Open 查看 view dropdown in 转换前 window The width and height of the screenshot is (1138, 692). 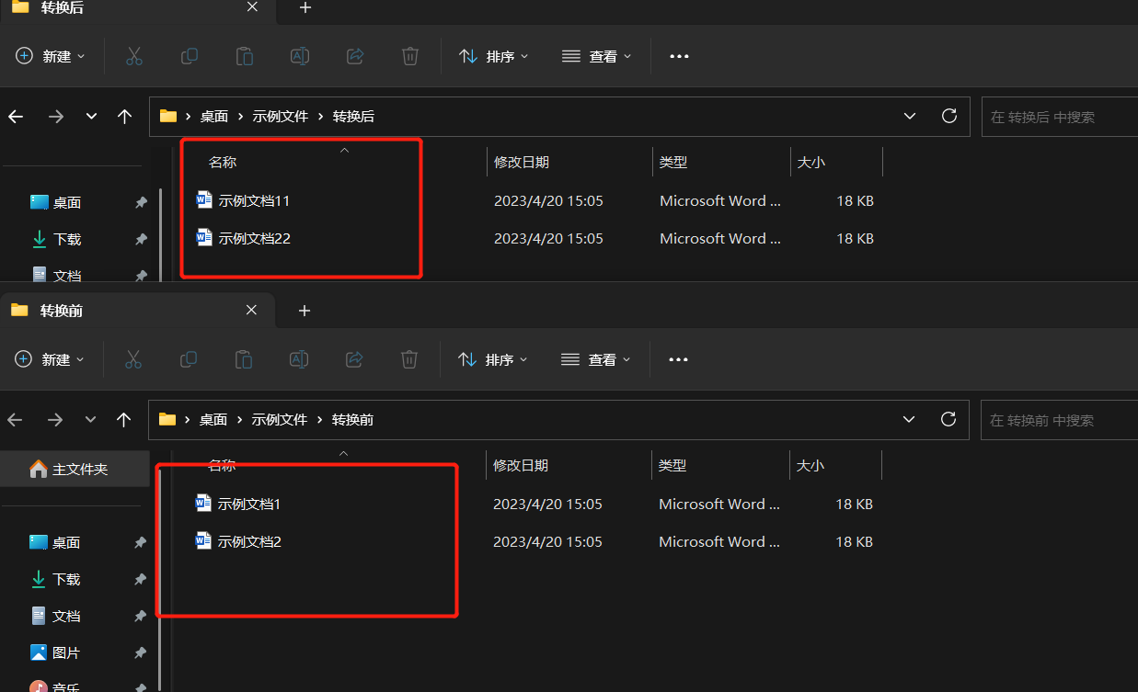(x=596, y=359)
